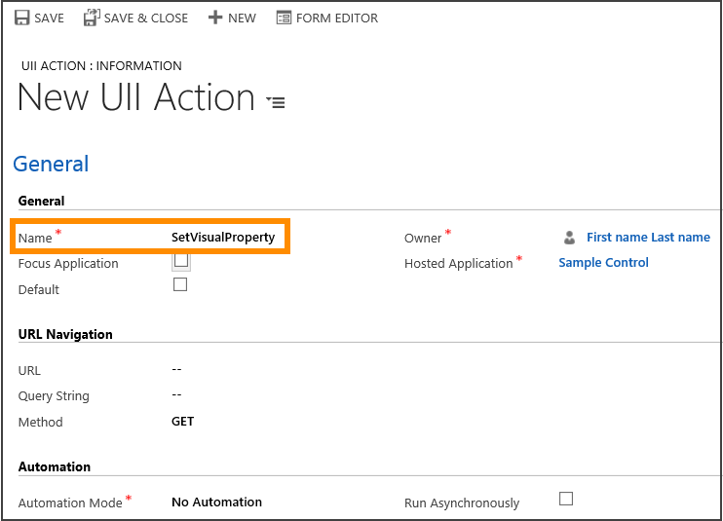Check the Run Asynchronously box
723x521 pixels.
pyautogui.click(x=566, y=499)
